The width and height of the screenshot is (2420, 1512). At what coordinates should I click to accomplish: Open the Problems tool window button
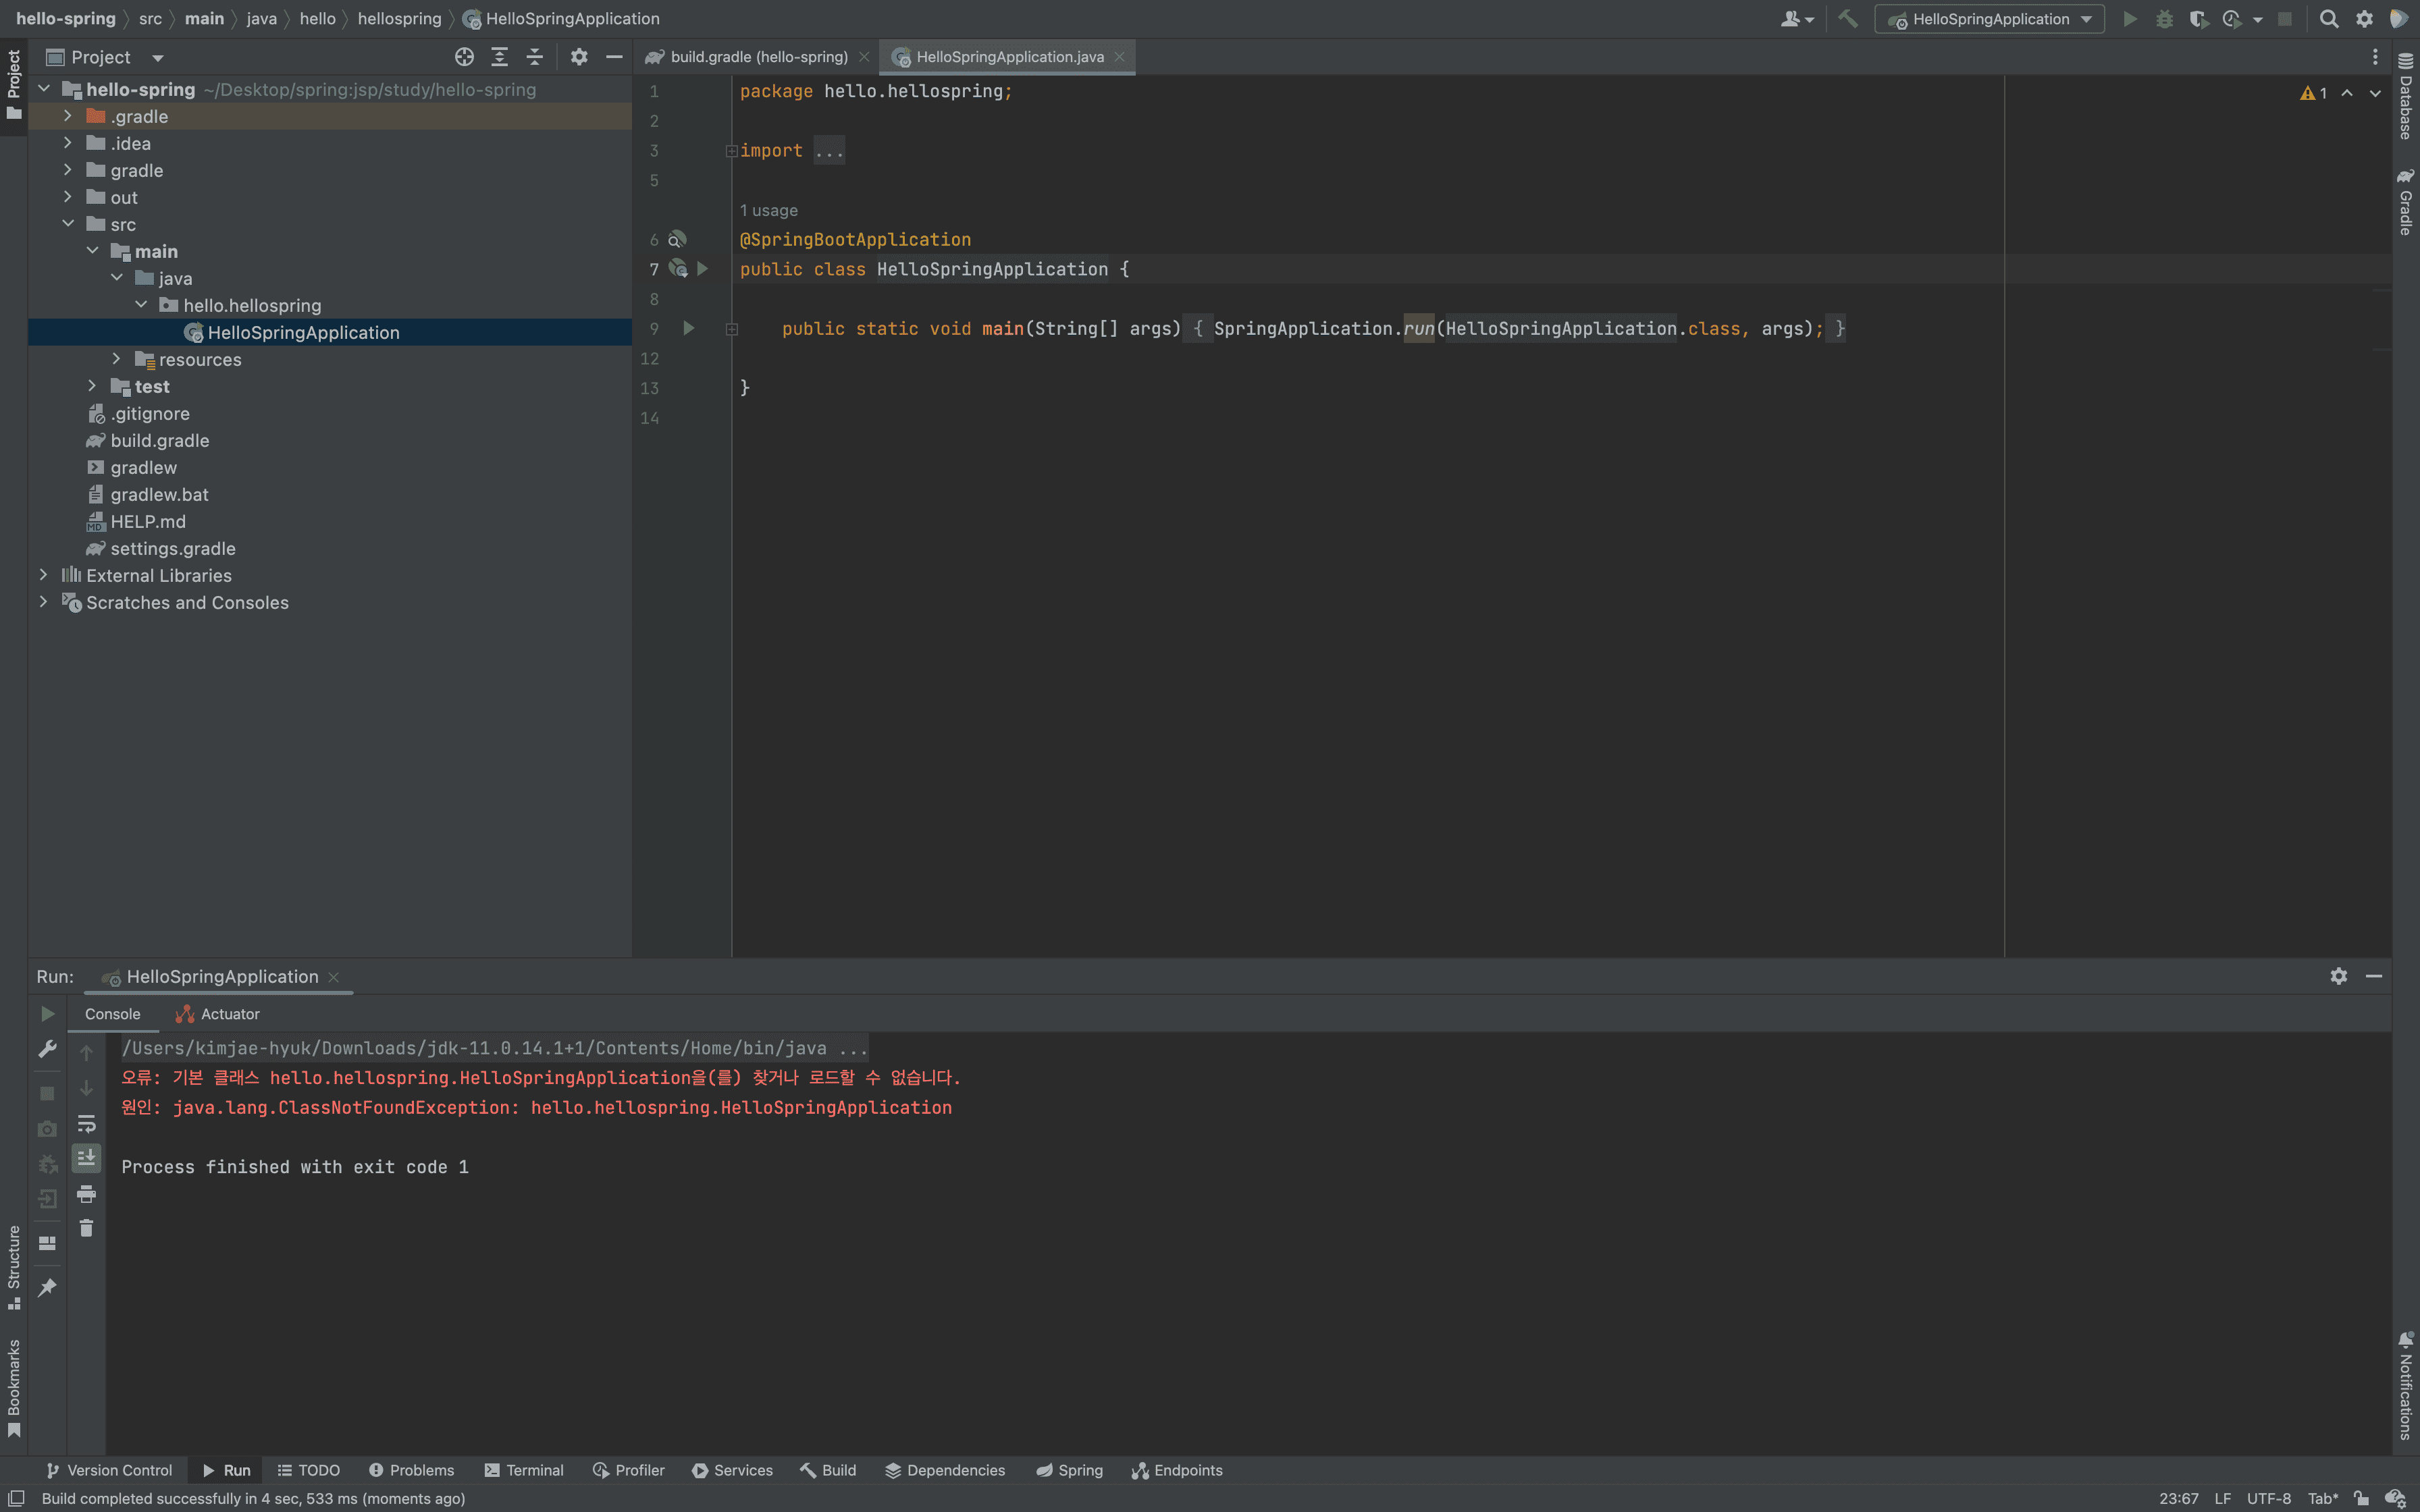tap(411, 1470)
